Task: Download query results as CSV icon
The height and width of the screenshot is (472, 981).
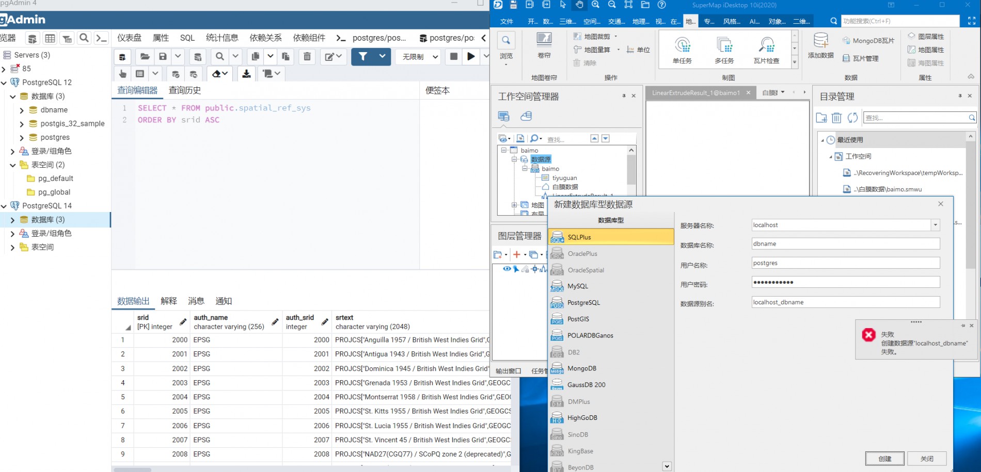Action: [247, 74]
